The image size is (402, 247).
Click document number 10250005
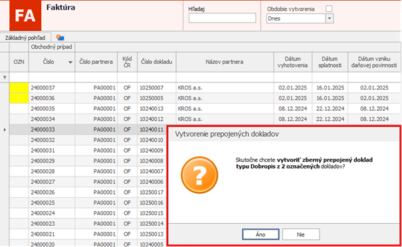(151, 98)
